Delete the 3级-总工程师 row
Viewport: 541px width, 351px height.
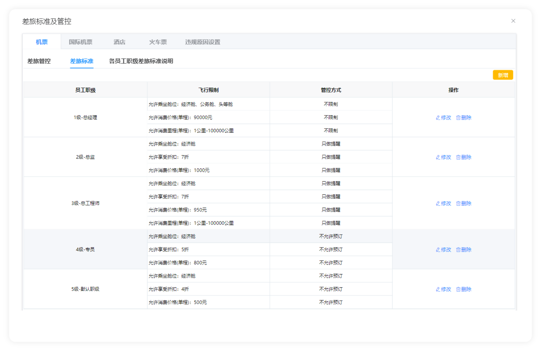(x=464, y=203)
